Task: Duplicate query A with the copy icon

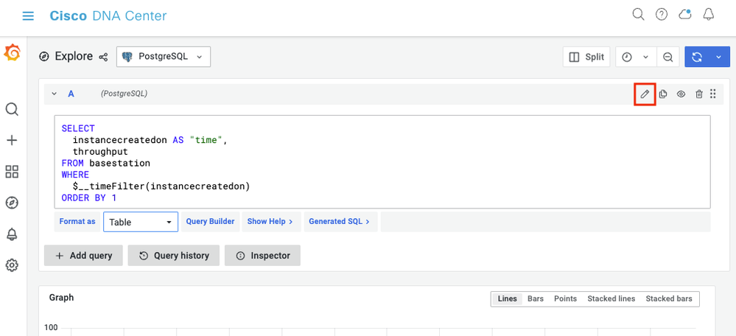Action: tap(663, 94)
